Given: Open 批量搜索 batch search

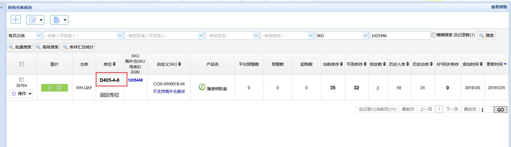Looking at the screenshot, I should pyautogui.click(x=20, y=47).
